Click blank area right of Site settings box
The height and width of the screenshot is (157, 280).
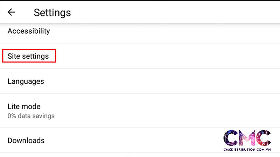tap(157, 56)
